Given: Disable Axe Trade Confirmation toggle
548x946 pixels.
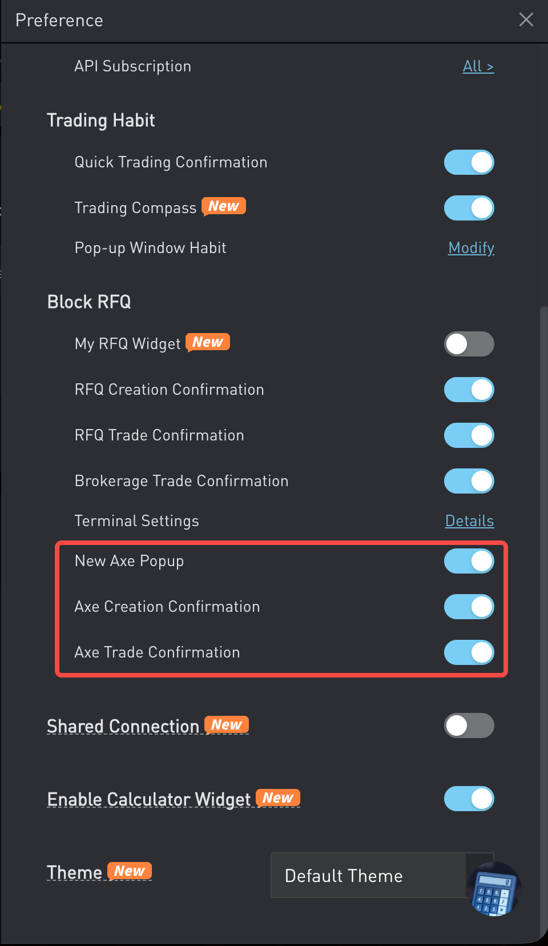Looking at the screenshot, I should (x=469, y=652).
